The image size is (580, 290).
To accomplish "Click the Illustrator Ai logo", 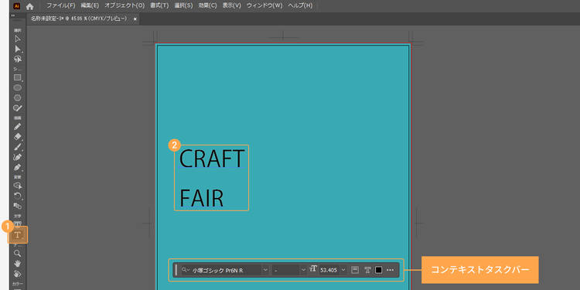I will pyautogui.click(x=17, y=6).
